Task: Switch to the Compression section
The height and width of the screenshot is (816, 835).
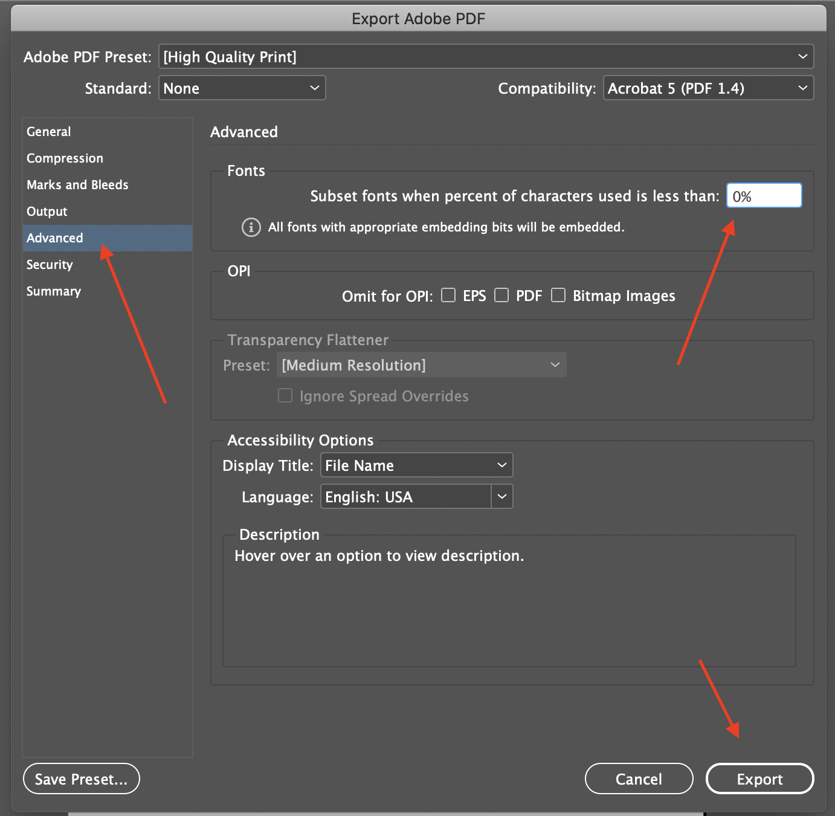Action: tap(108, 158)
